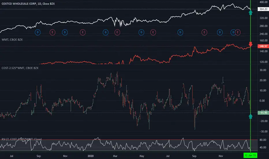Click the COSTCO WHOLESALE CORP chart legend title

click(x=28, y=3)
